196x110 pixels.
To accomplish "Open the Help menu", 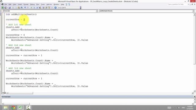I will (x=62, y=4).
